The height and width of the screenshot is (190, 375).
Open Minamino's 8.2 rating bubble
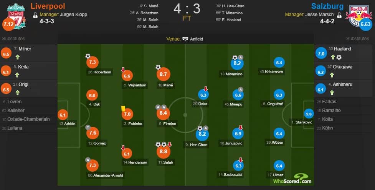(x=237, y=63)
